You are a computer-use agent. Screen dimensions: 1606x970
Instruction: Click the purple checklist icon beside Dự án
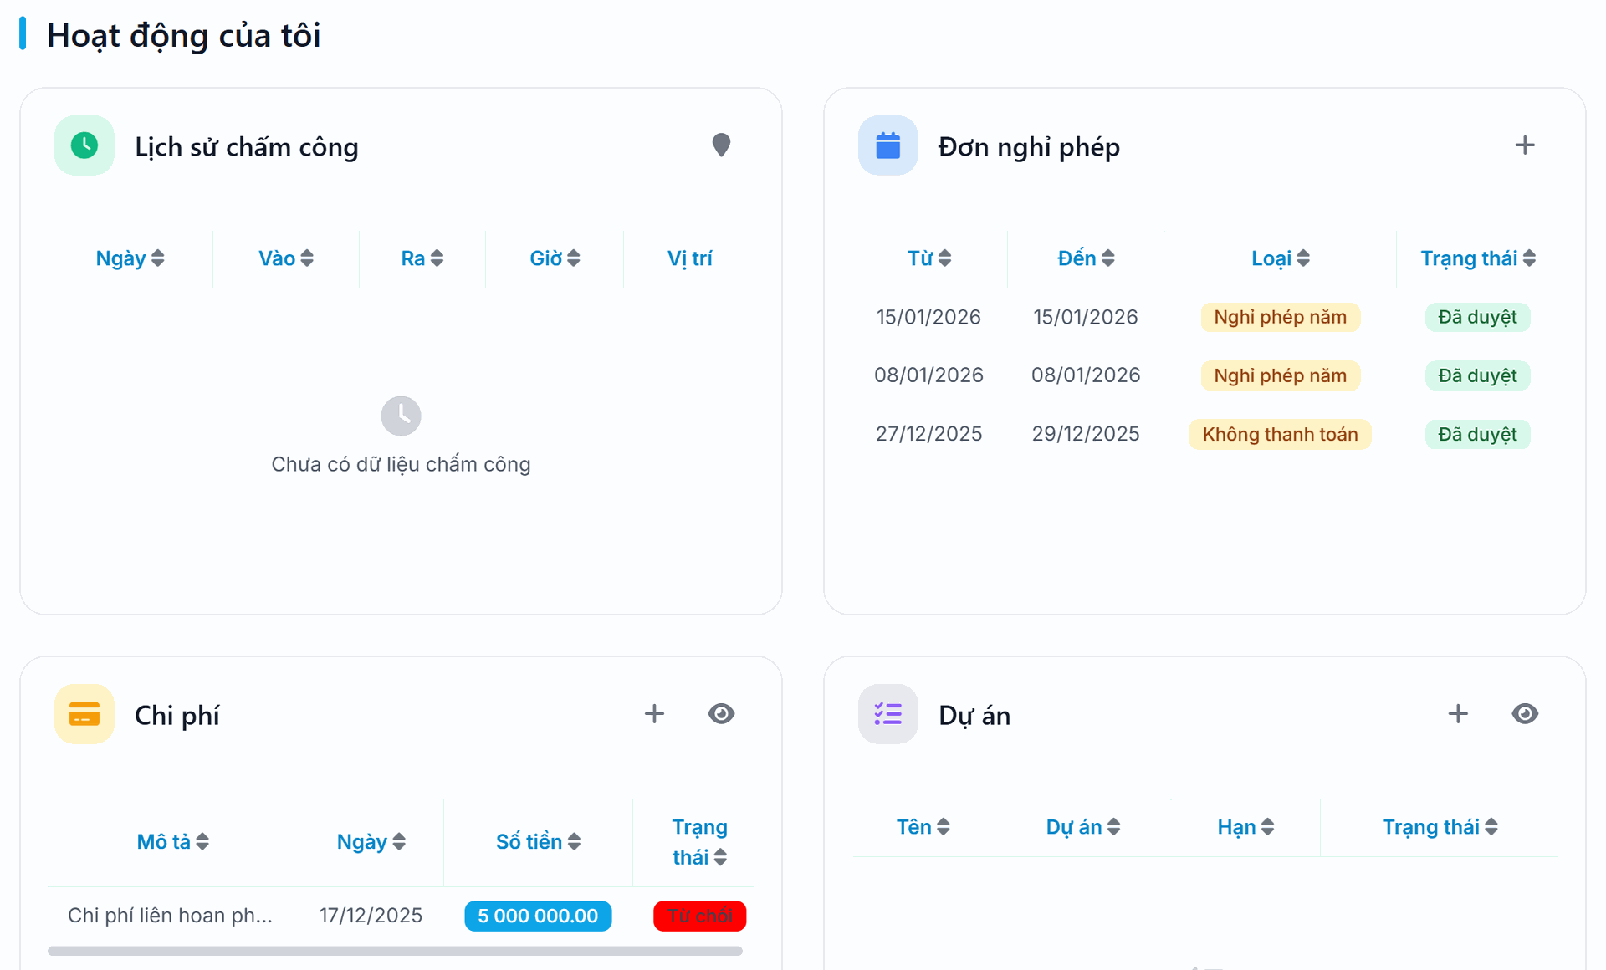[x=888, y=714]
